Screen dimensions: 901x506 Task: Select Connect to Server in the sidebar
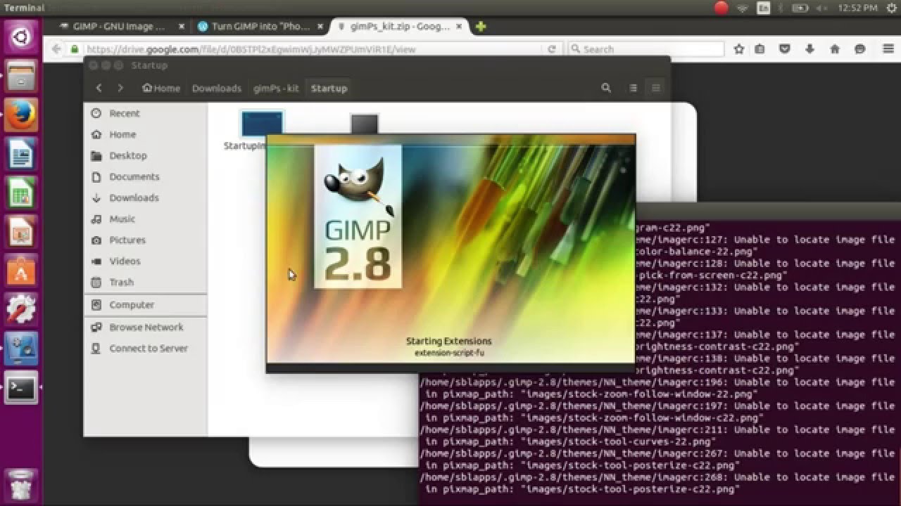145,348
